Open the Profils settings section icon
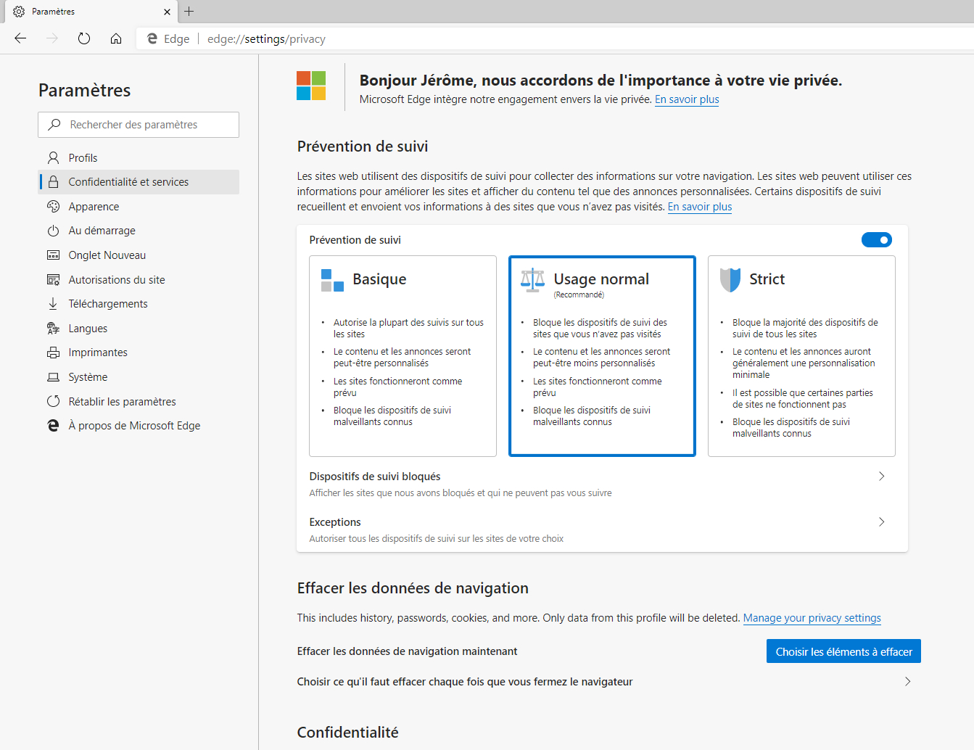Viewport: 974px width, 750px height. [x=53, y=157]
